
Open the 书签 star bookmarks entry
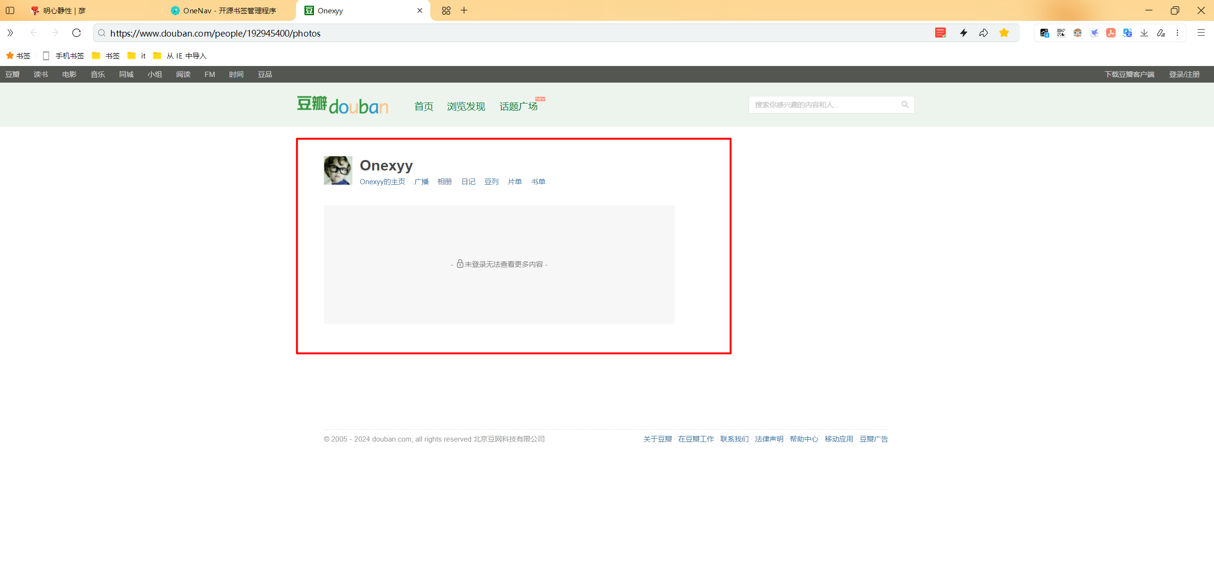click(18, 56)
